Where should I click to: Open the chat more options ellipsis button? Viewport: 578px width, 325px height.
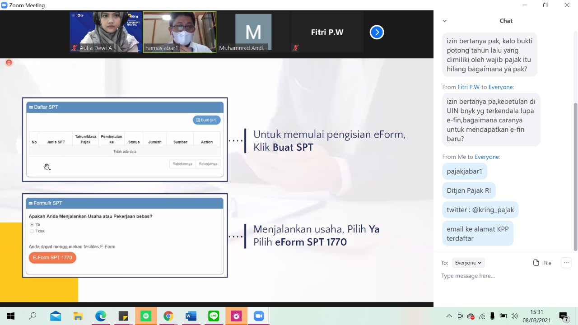point(566,263)
